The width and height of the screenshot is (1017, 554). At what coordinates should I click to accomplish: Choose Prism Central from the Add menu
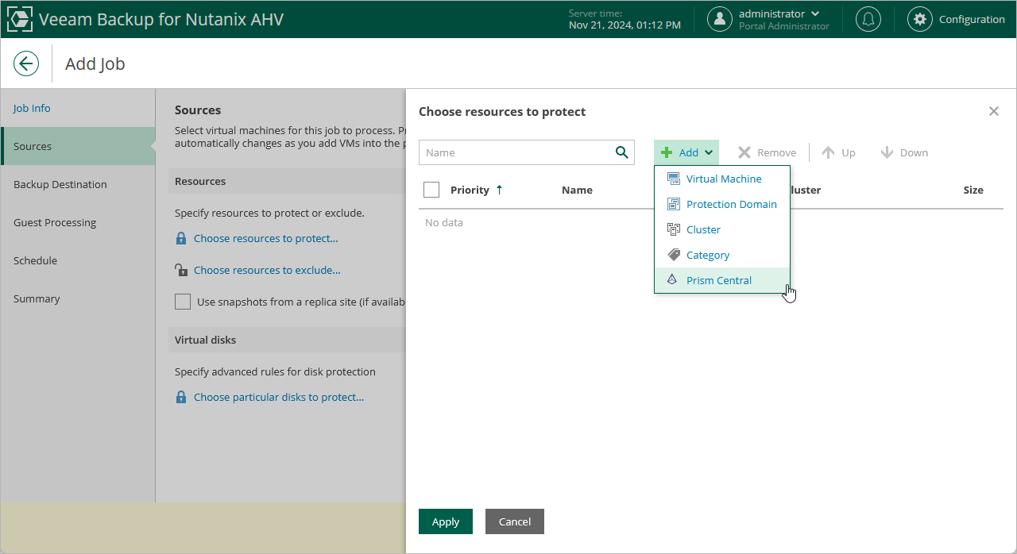coord(722,280)
